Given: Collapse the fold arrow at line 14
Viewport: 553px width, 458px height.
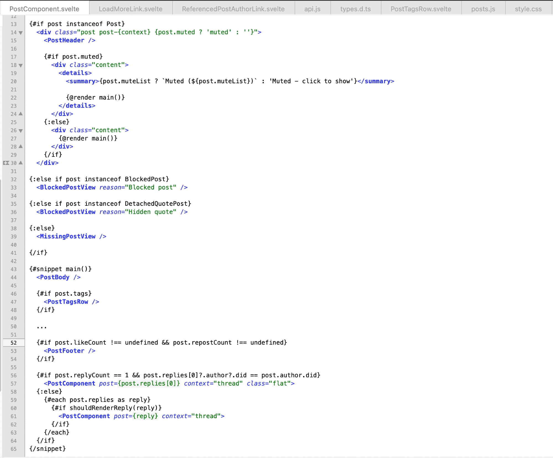Looking at the screenshot, I should click(x=21, y=33).
